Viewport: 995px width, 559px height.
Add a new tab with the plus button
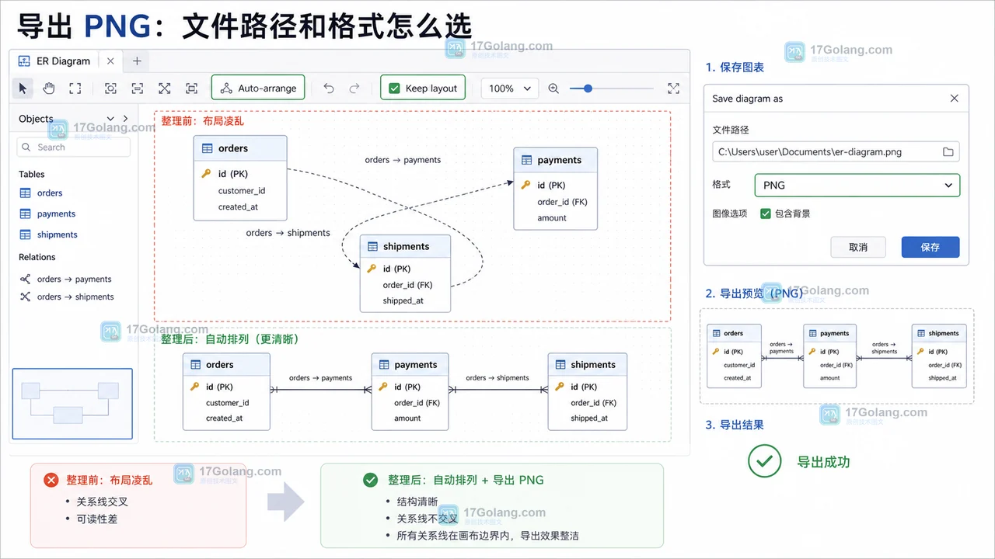[x=137, y=61]
